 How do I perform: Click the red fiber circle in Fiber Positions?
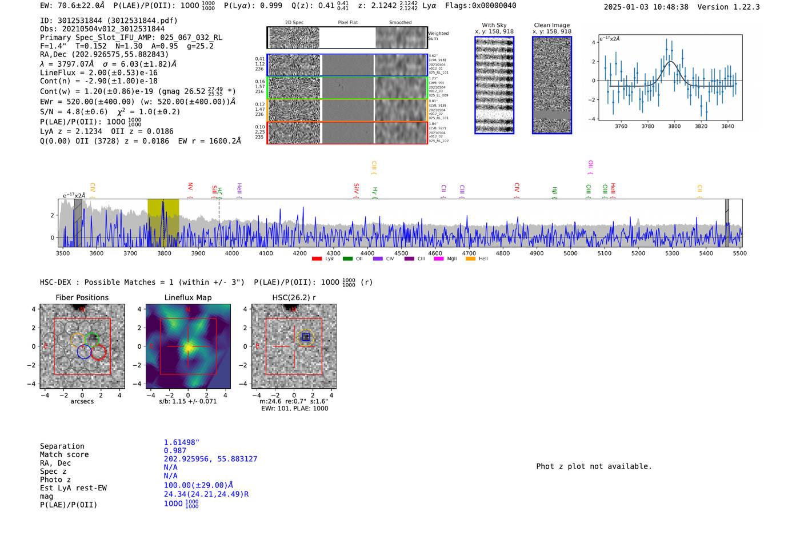[x=98, y=352]
